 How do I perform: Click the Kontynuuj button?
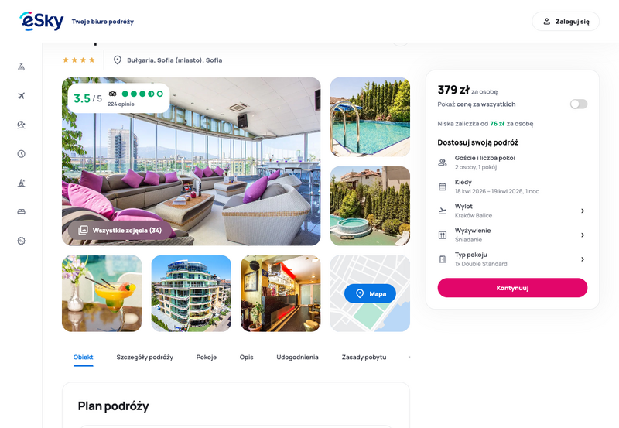pyautogui.click(x=512, y=288)
